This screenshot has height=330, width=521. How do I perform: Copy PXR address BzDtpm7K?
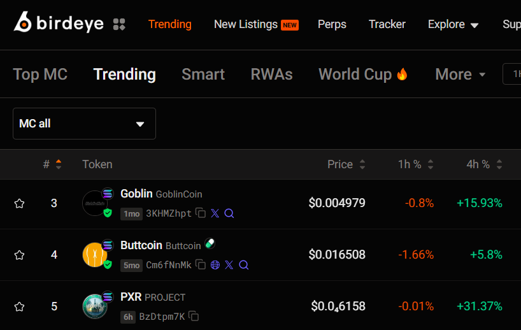pos(194,316)
